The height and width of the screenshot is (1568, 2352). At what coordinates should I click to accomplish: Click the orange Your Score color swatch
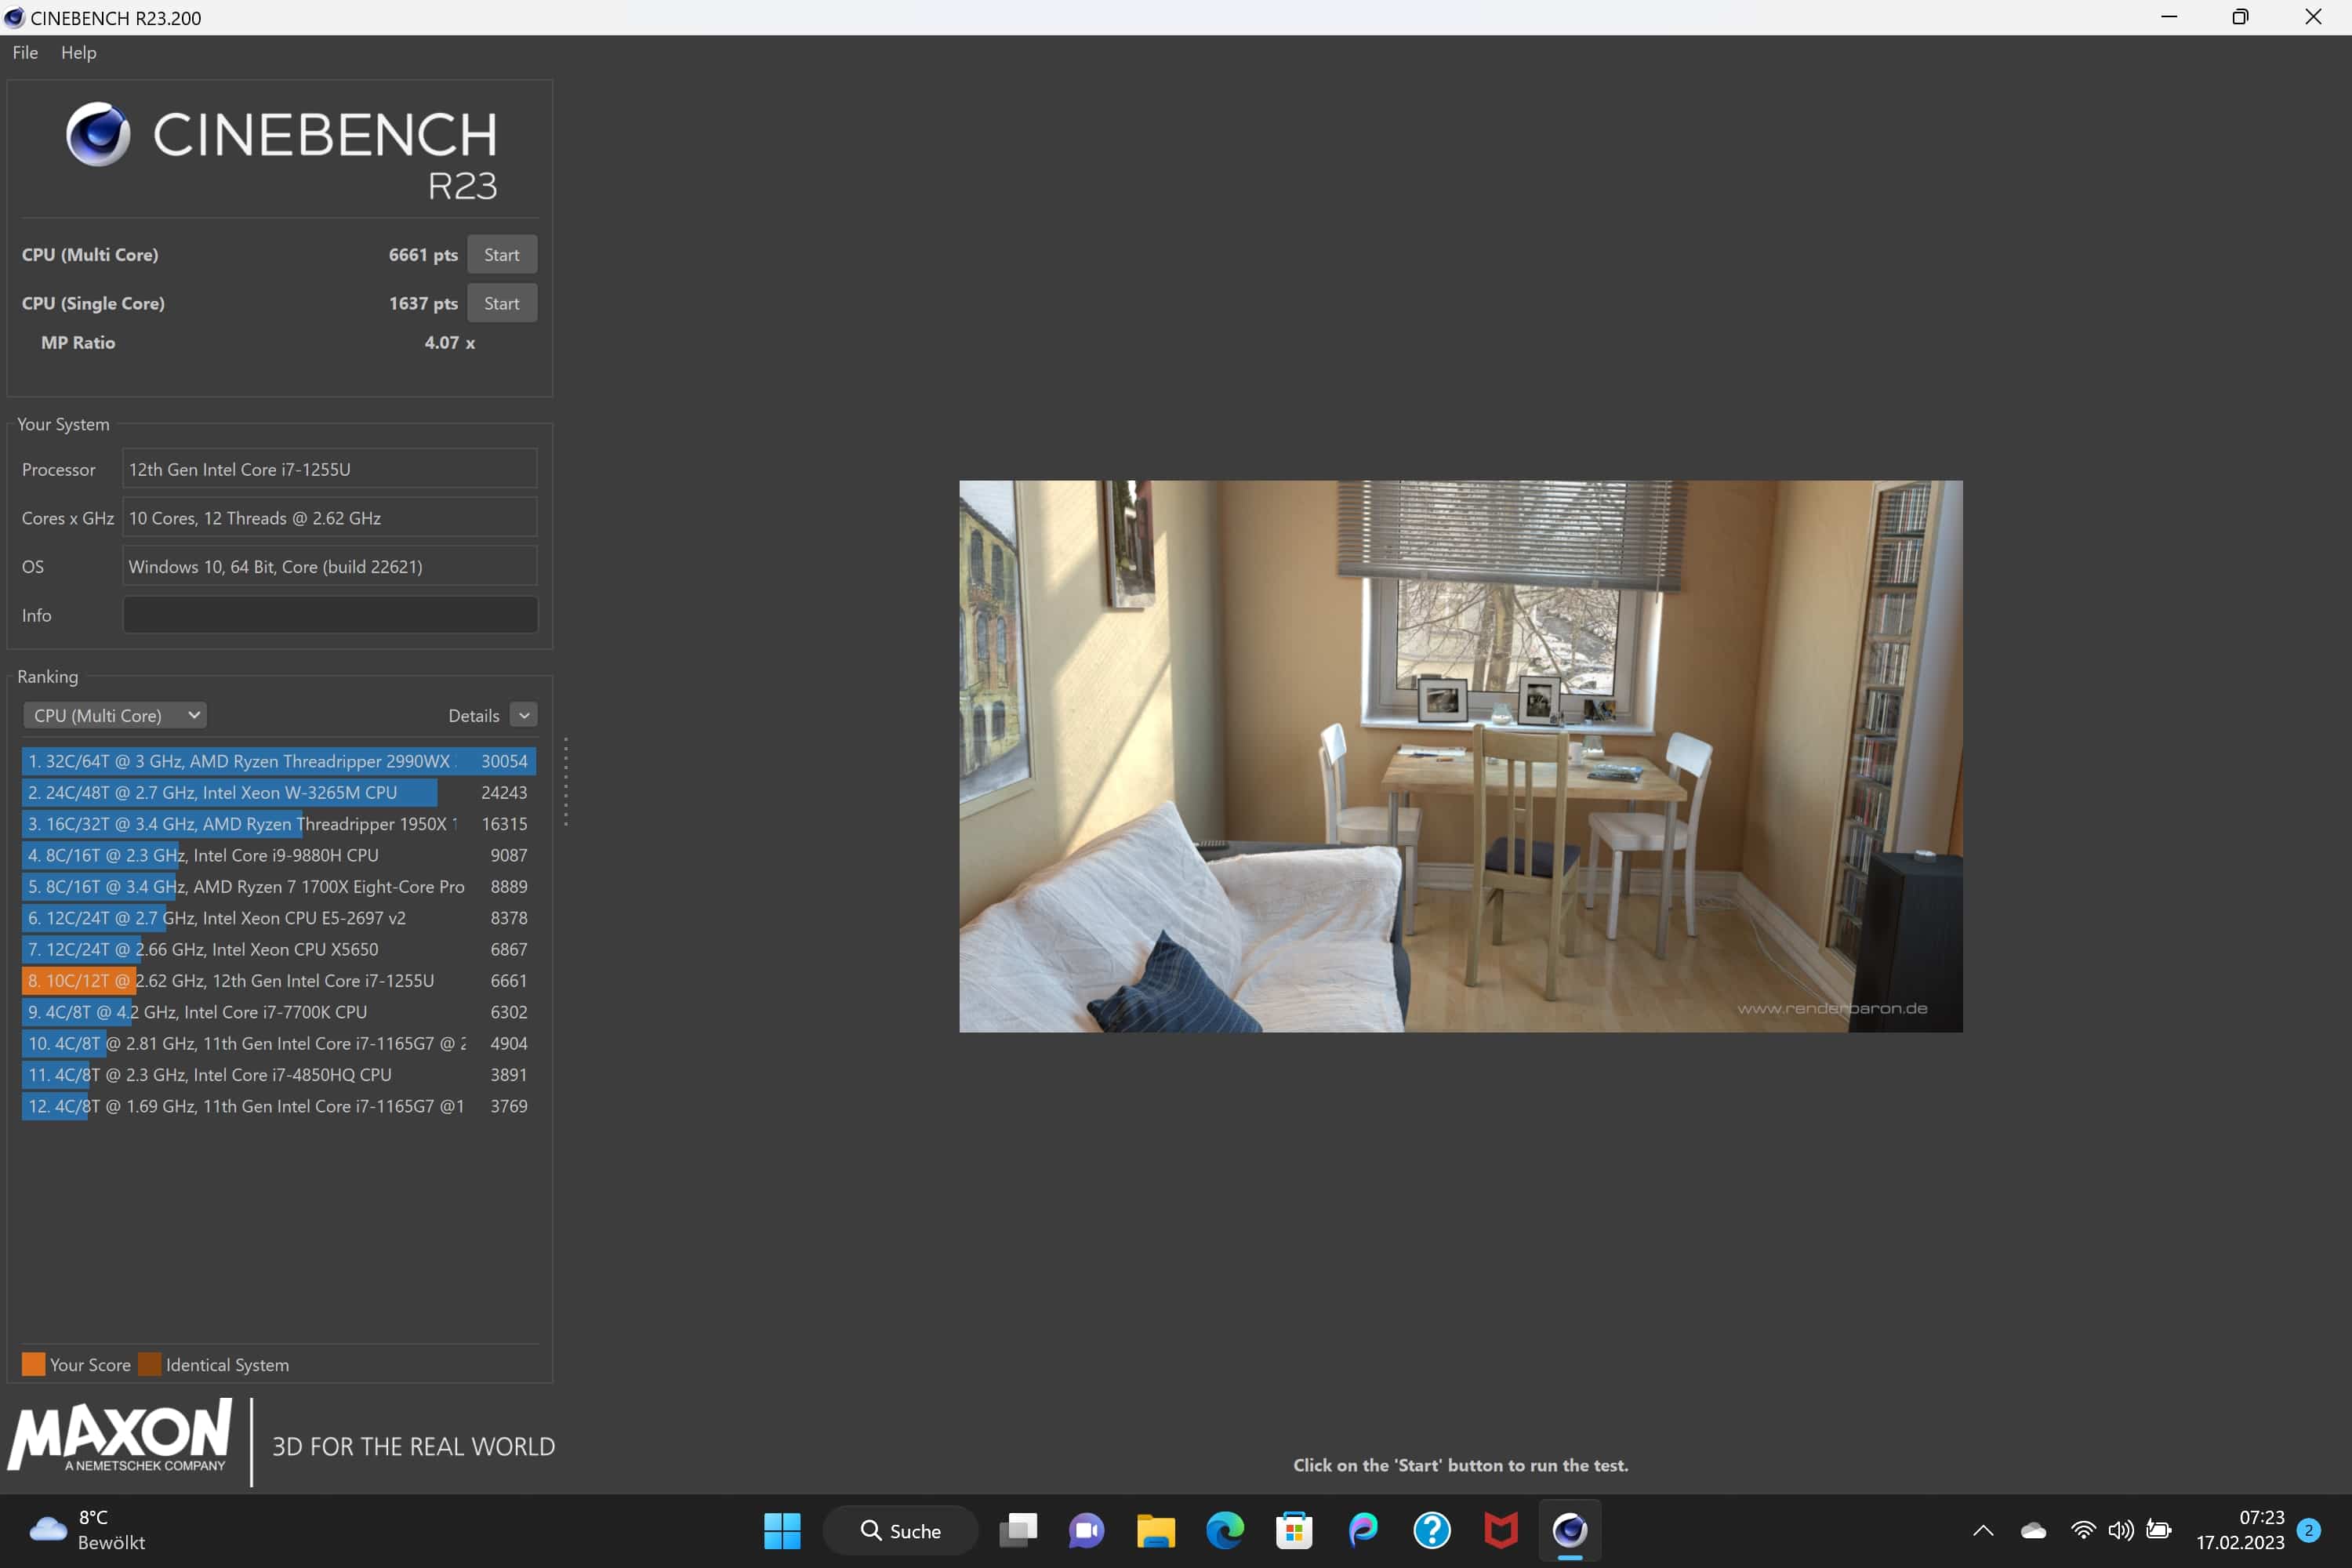33,1364
